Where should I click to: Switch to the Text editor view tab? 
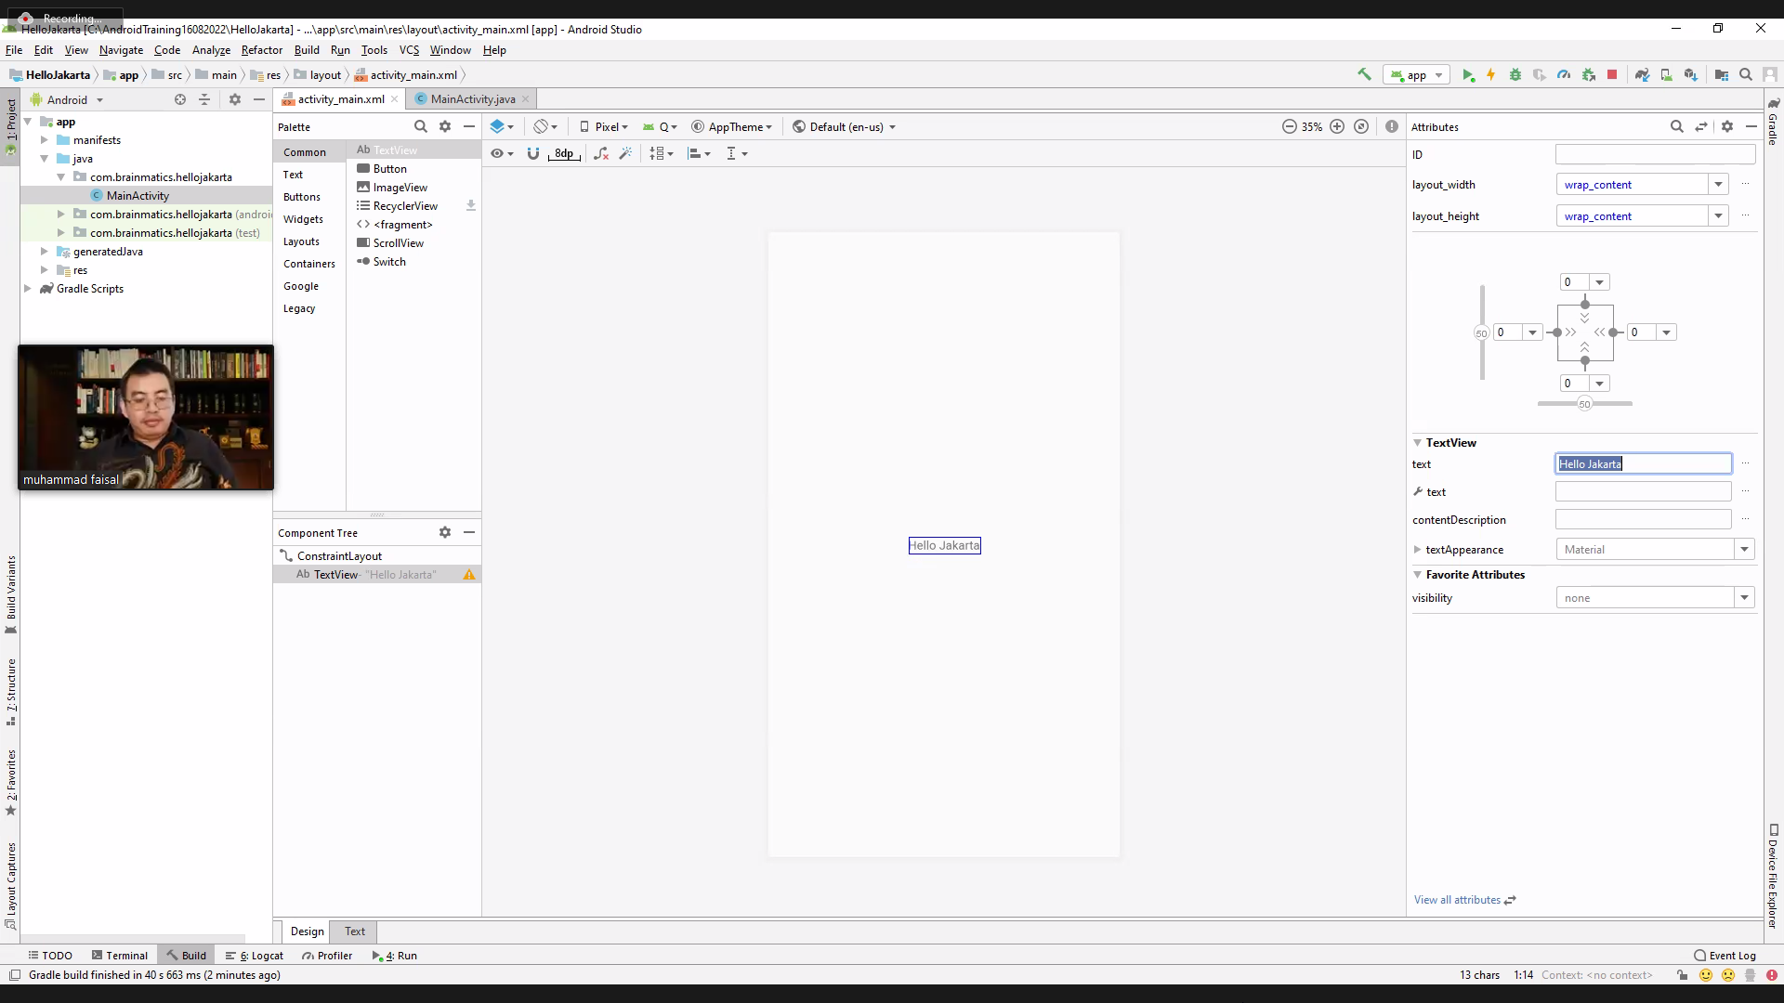pos(355,931)
